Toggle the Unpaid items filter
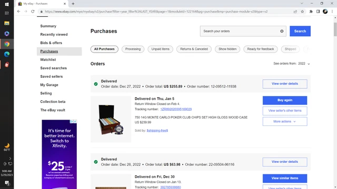 (x=160, y=49)
